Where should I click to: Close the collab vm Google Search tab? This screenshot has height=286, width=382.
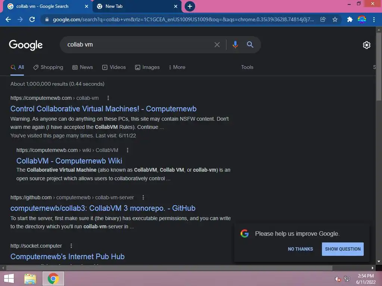(87, 6)
